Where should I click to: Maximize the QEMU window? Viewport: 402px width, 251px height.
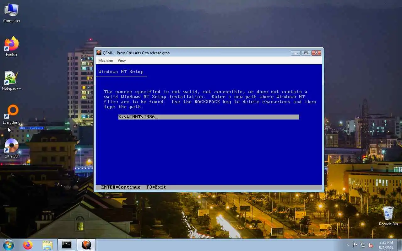tap(306, 53)
